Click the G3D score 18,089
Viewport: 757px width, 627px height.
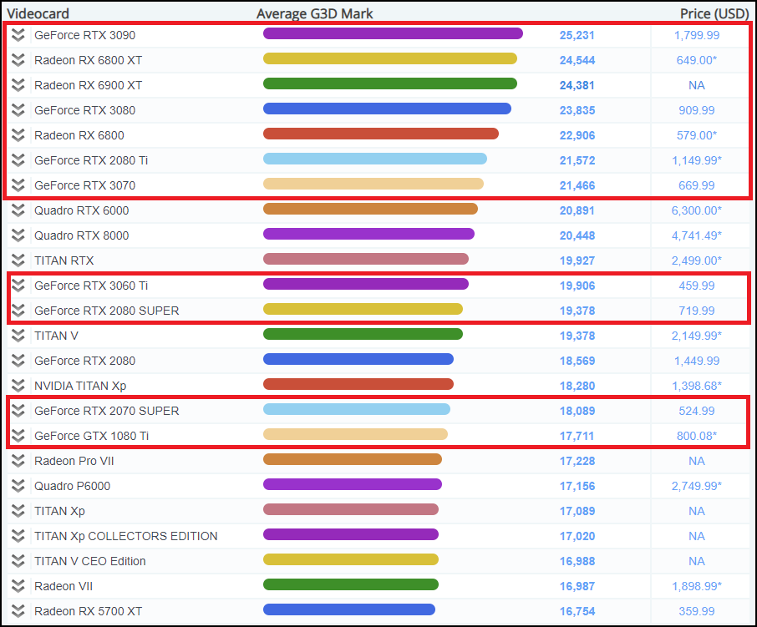click(x=577, y=412)
